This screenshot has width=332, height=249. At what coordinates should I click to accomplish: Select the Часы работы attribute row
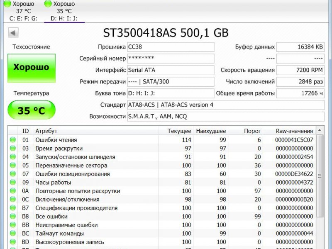tap(162, 182)
